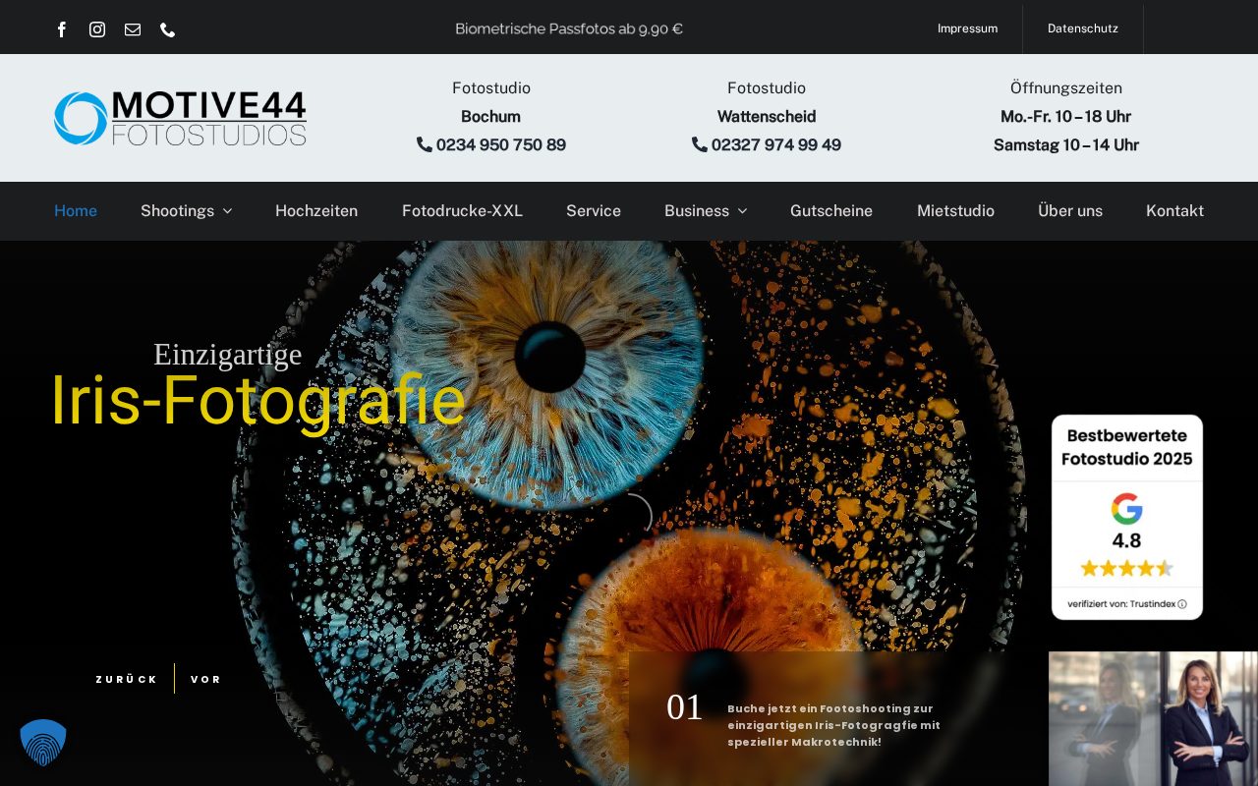The width and height of the screenshot is (1258, 786).
Task: Expand the Business submenu arrow
Action: tap(742, 211)
